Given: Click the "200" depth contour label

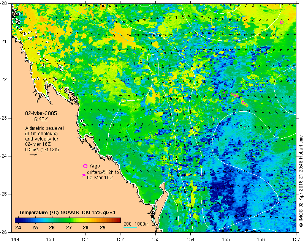Looking at the screenshot, I should coord(127,224).
